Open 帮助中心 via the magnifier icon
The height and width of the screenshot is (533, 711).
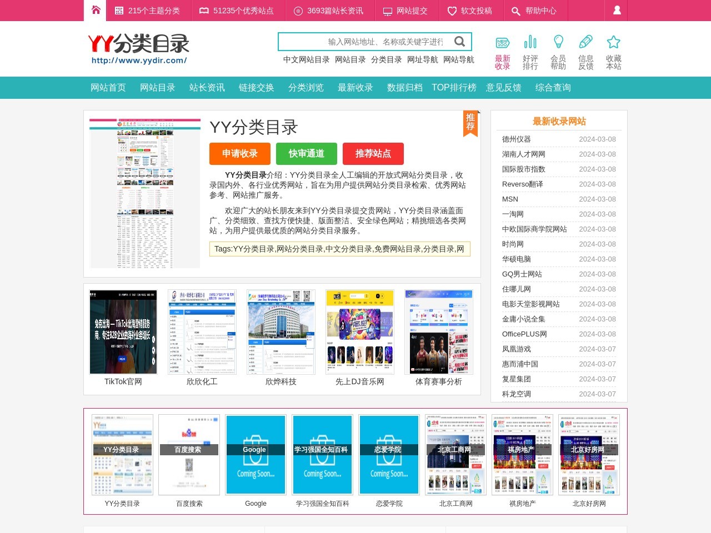coord(515,10)
